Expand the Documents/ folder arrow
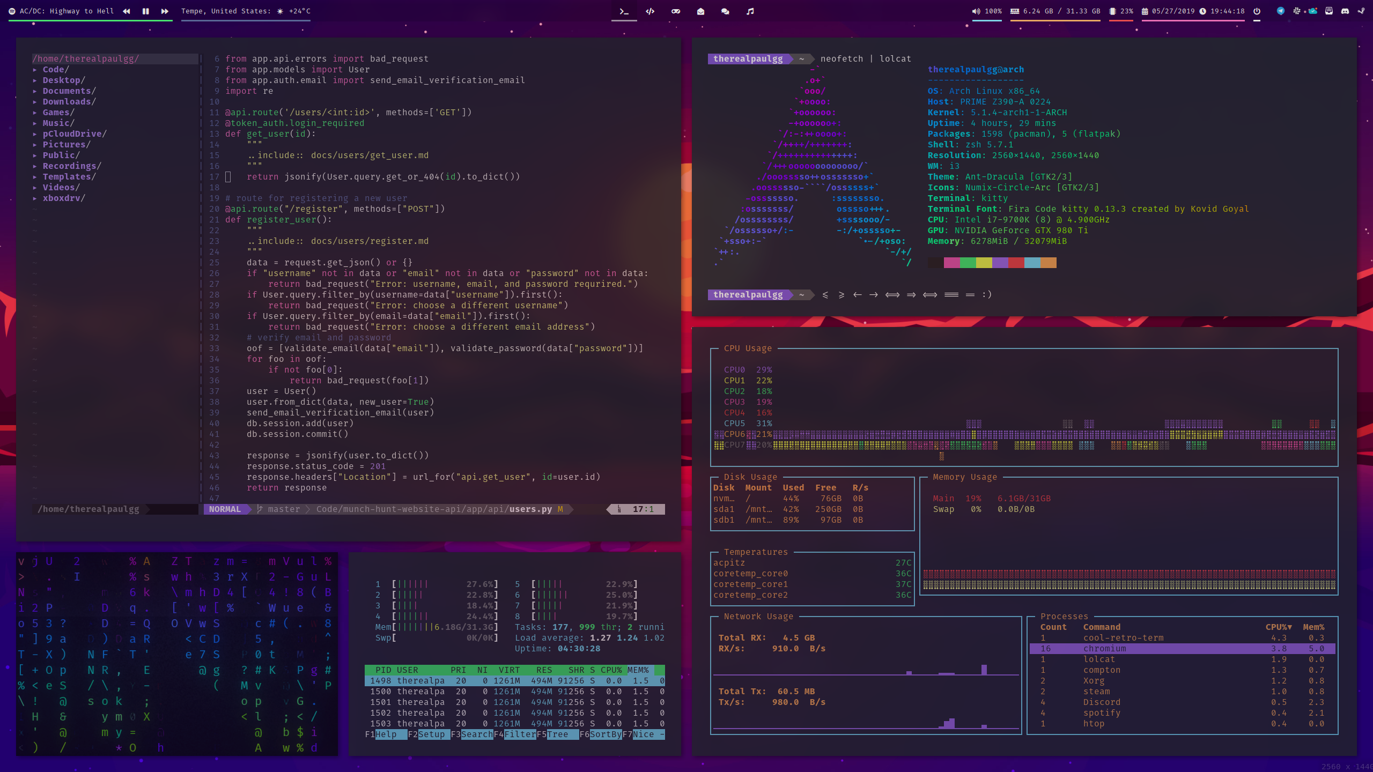Image resolution: width=1373 pixels, height=772 pixels. (x=35, y=91)
